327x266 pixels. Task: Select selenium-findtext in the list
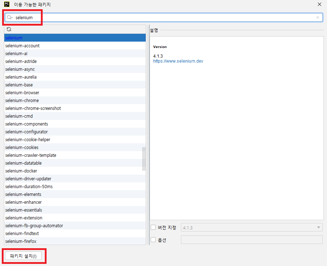click(x=75, y=233)
